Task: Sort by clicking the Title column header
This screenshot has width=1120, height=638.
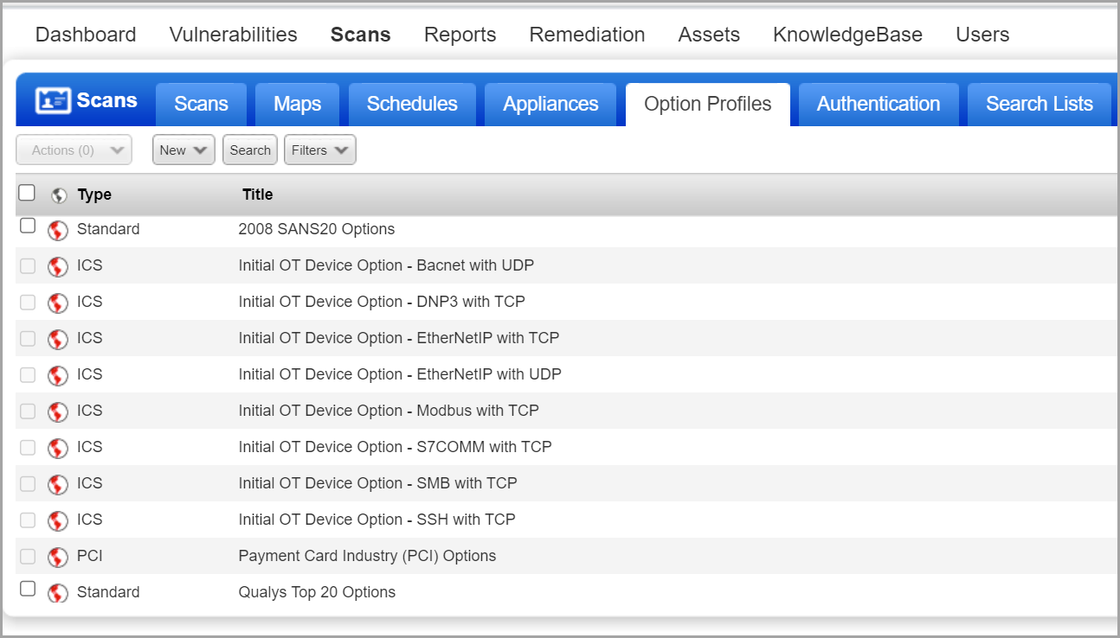Action: pyautogui.click(x=257, y=195)
